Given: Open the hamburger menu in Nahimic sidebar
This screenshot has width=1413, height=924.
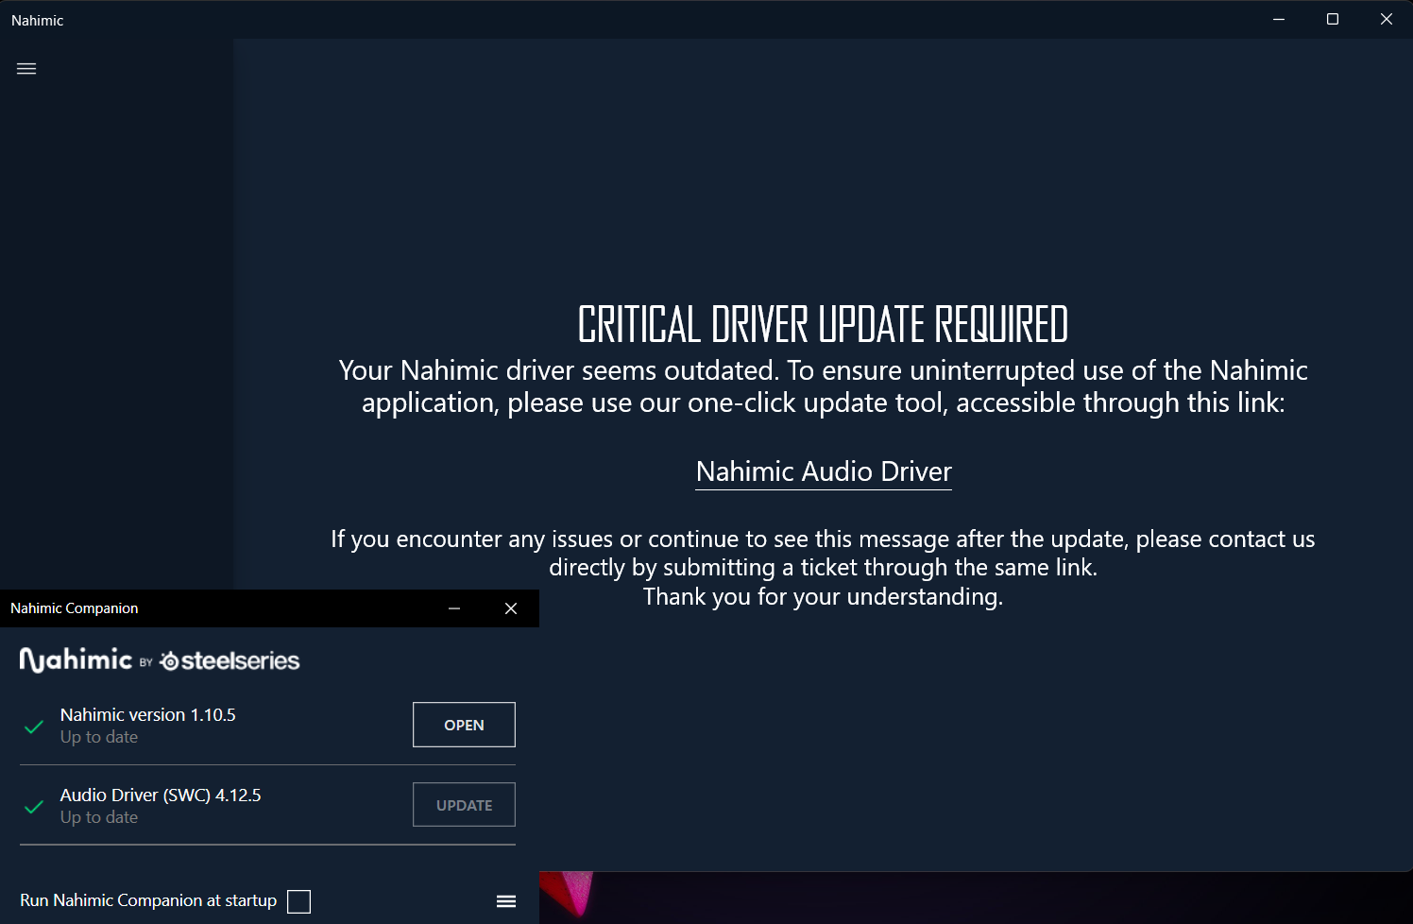Looking at the screenshot, I should click(26, 69).
